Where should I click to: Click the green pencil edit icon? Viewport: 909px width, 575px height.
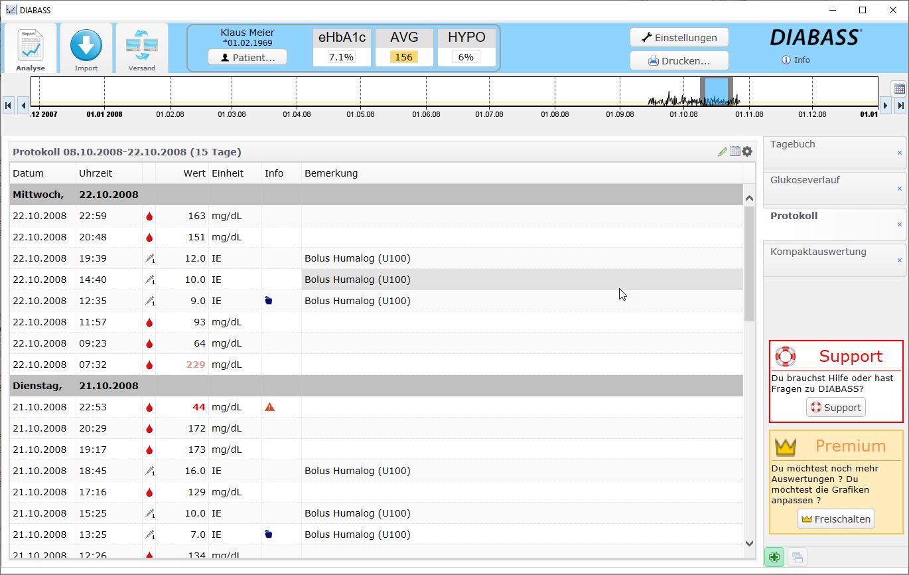(x=723, y=152)
